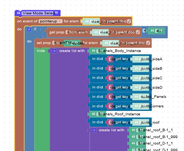Select the pink variable block in the joints_sideA row
Screen dimensions: 184x151
[x=110, y=59]
